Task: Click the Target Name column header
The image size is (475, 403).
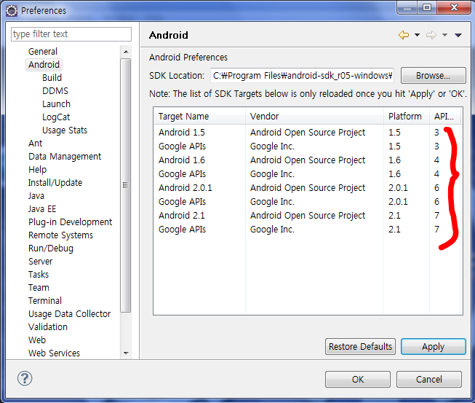Action: [x=199, y=116]
